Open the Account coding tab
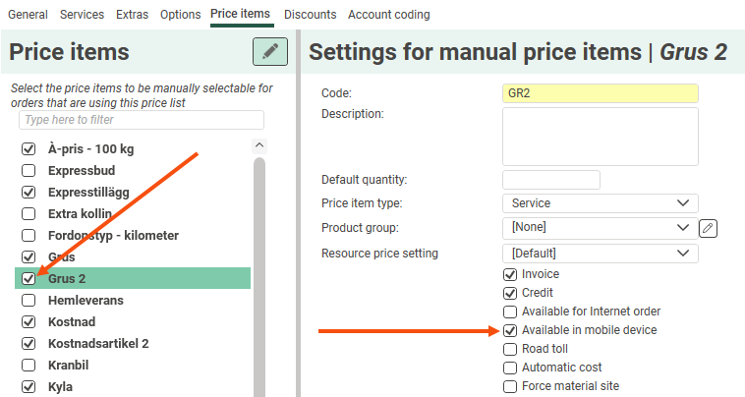This screenshot has height=397, width=745. pos(388,15)
